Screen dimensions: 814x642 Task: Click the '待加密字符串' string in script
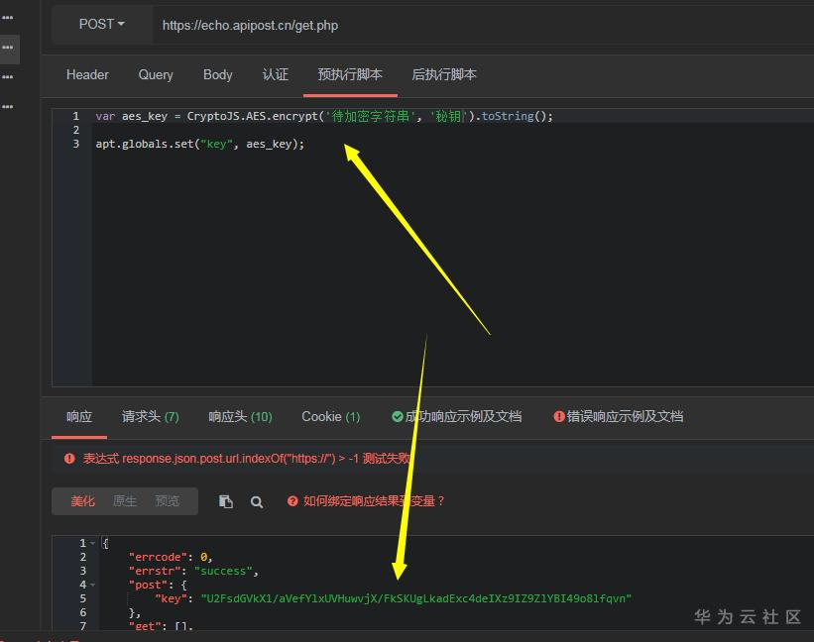coord(371,116)
